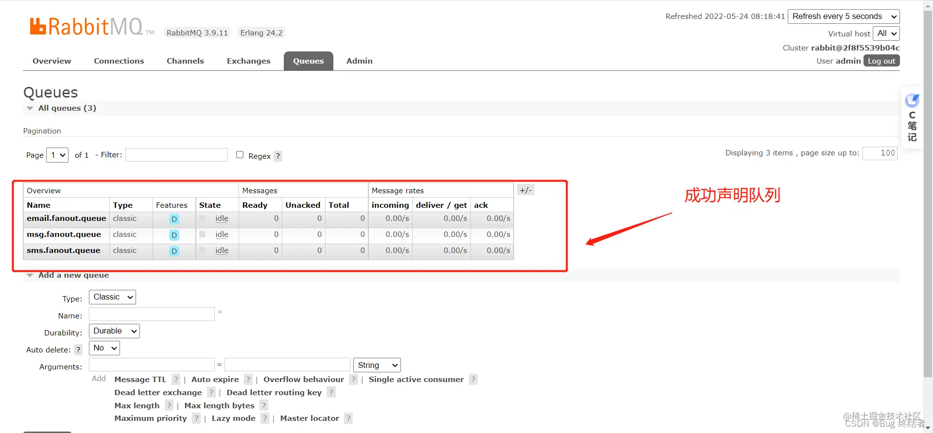Image resolution: width=933 pixels, height=433 pixels.
Task: Enable the Regex filter checkbox
Action: click(240, 155)
